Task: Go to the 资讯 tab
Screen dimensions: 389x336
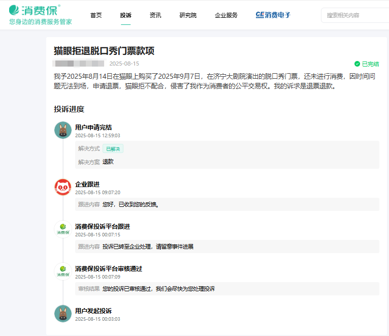Action: 155,15
